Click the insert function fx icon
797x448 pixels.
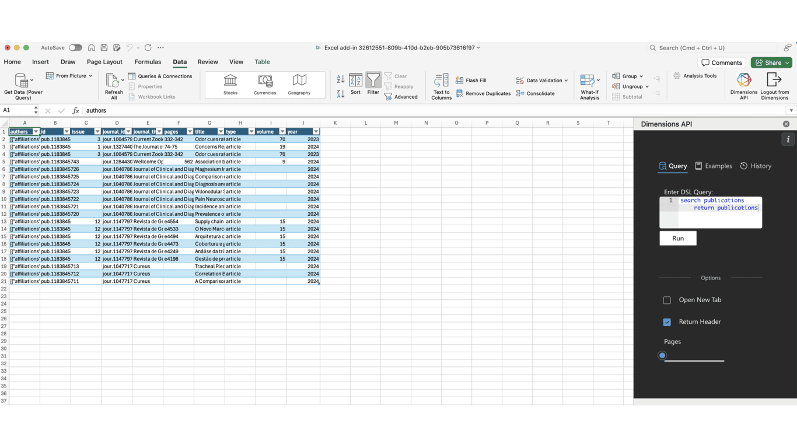coord(76,110)
